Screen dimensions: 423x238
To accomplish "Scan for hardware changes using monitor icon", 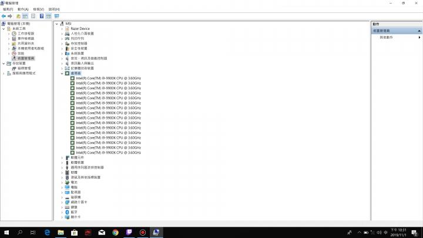I will pos(56,16).
